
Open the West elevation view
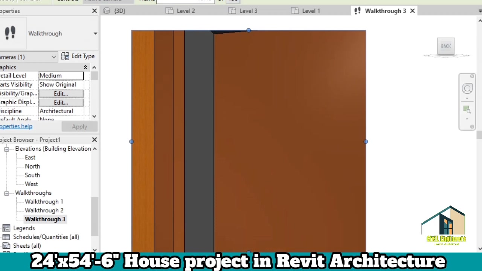(31, 184)
